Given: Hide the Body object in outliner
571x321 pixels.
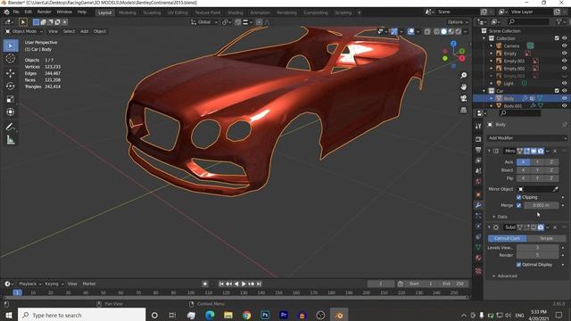Looking at the screenshot, I should 564,98.
